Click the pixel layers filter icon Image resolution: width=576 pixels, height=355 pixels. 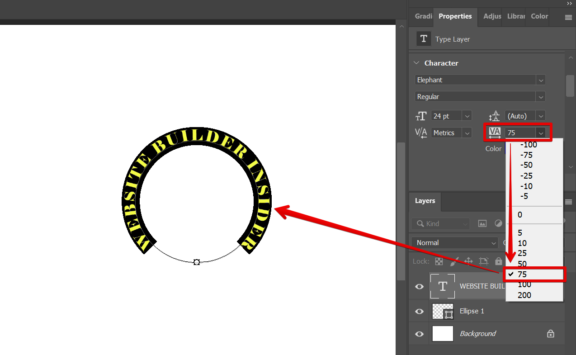point(482,223)
